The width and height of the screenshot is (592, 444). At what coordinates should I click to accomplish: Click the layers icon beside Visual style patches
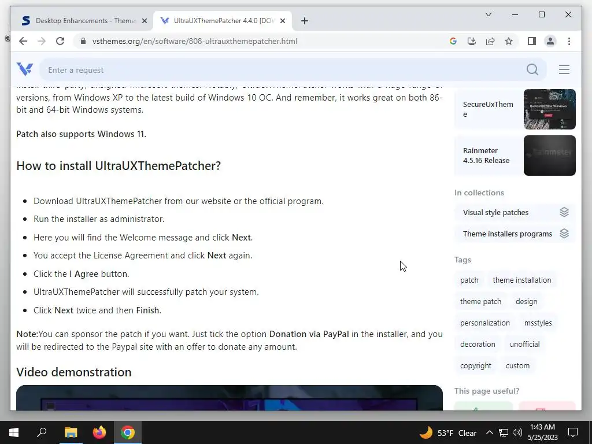[564, 212]
